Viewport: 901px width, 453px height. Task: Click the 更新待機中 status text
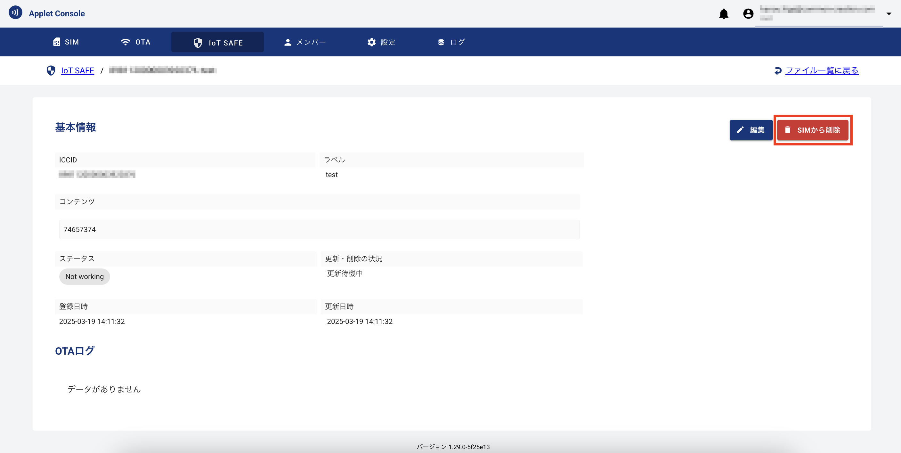pyautogui.click(x=345, y=273)
